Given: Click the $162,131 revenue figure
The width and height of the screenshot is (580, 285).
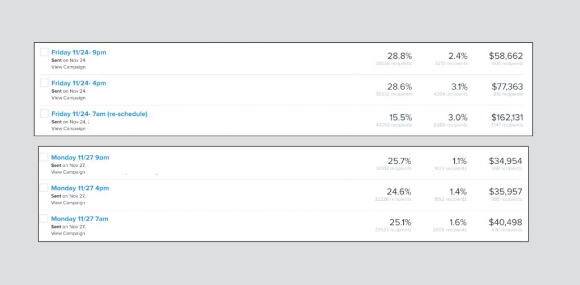Looking at the screenshot, I should [x=506, y=117].
